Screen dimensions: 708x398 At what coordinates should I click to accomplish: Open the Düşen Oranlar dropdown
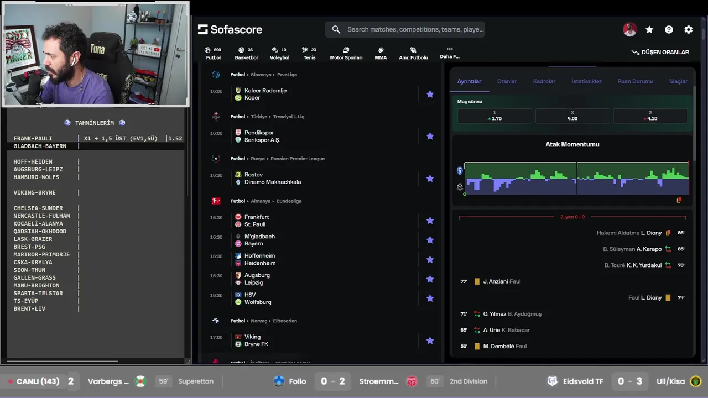(660, 52)
